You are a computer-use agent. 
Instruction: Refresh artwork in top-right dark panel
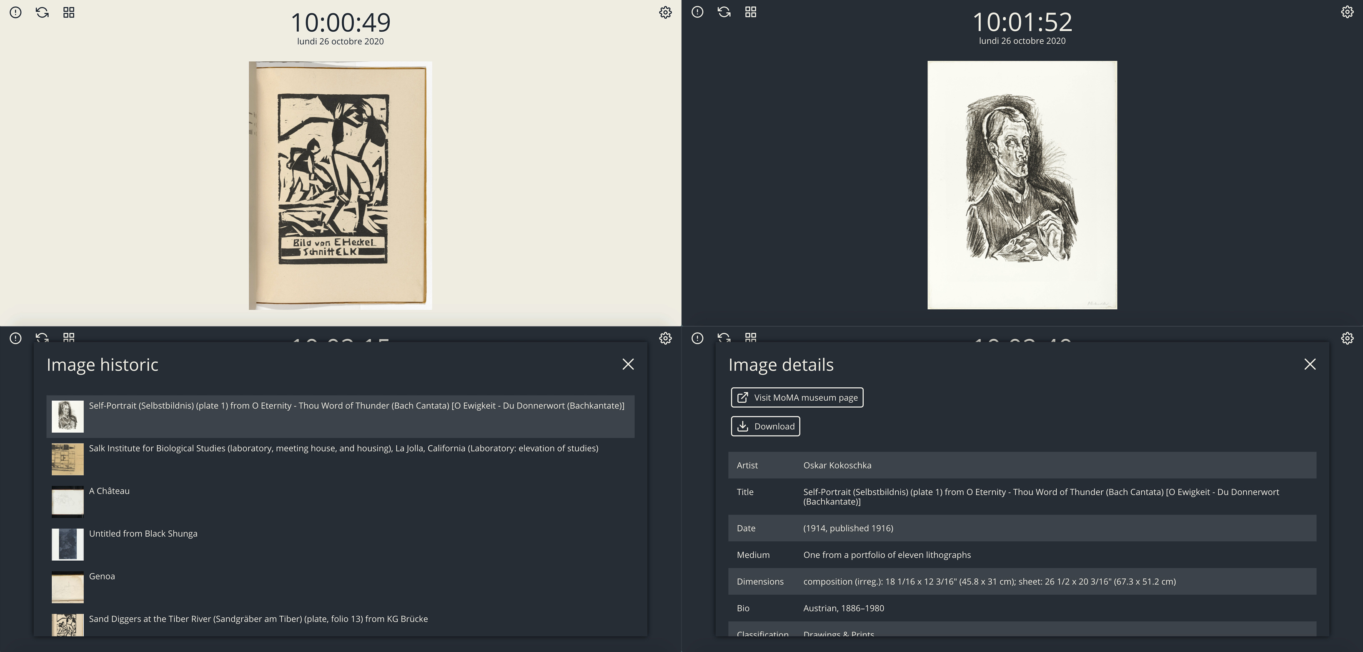724,12
